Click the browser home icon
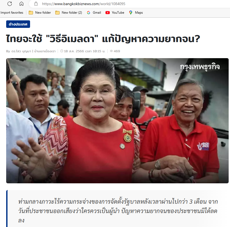 click(21, 4)
